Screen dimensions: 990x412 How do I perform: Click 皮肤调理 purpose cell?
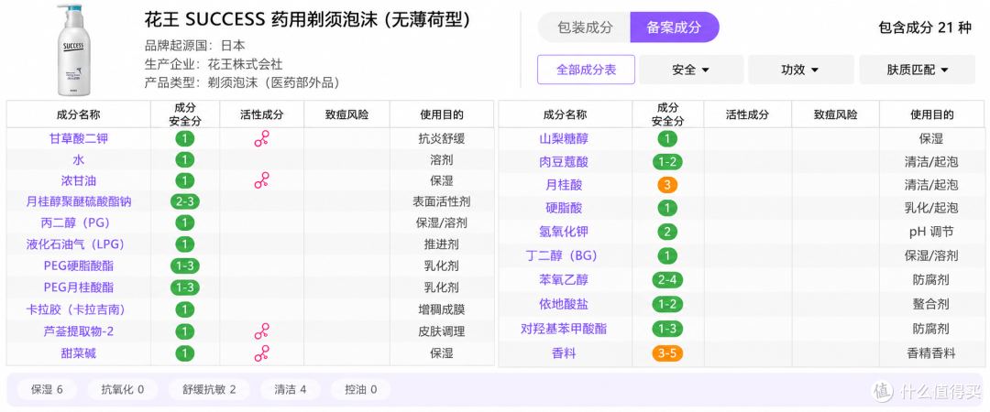click(x=442, y=331)
